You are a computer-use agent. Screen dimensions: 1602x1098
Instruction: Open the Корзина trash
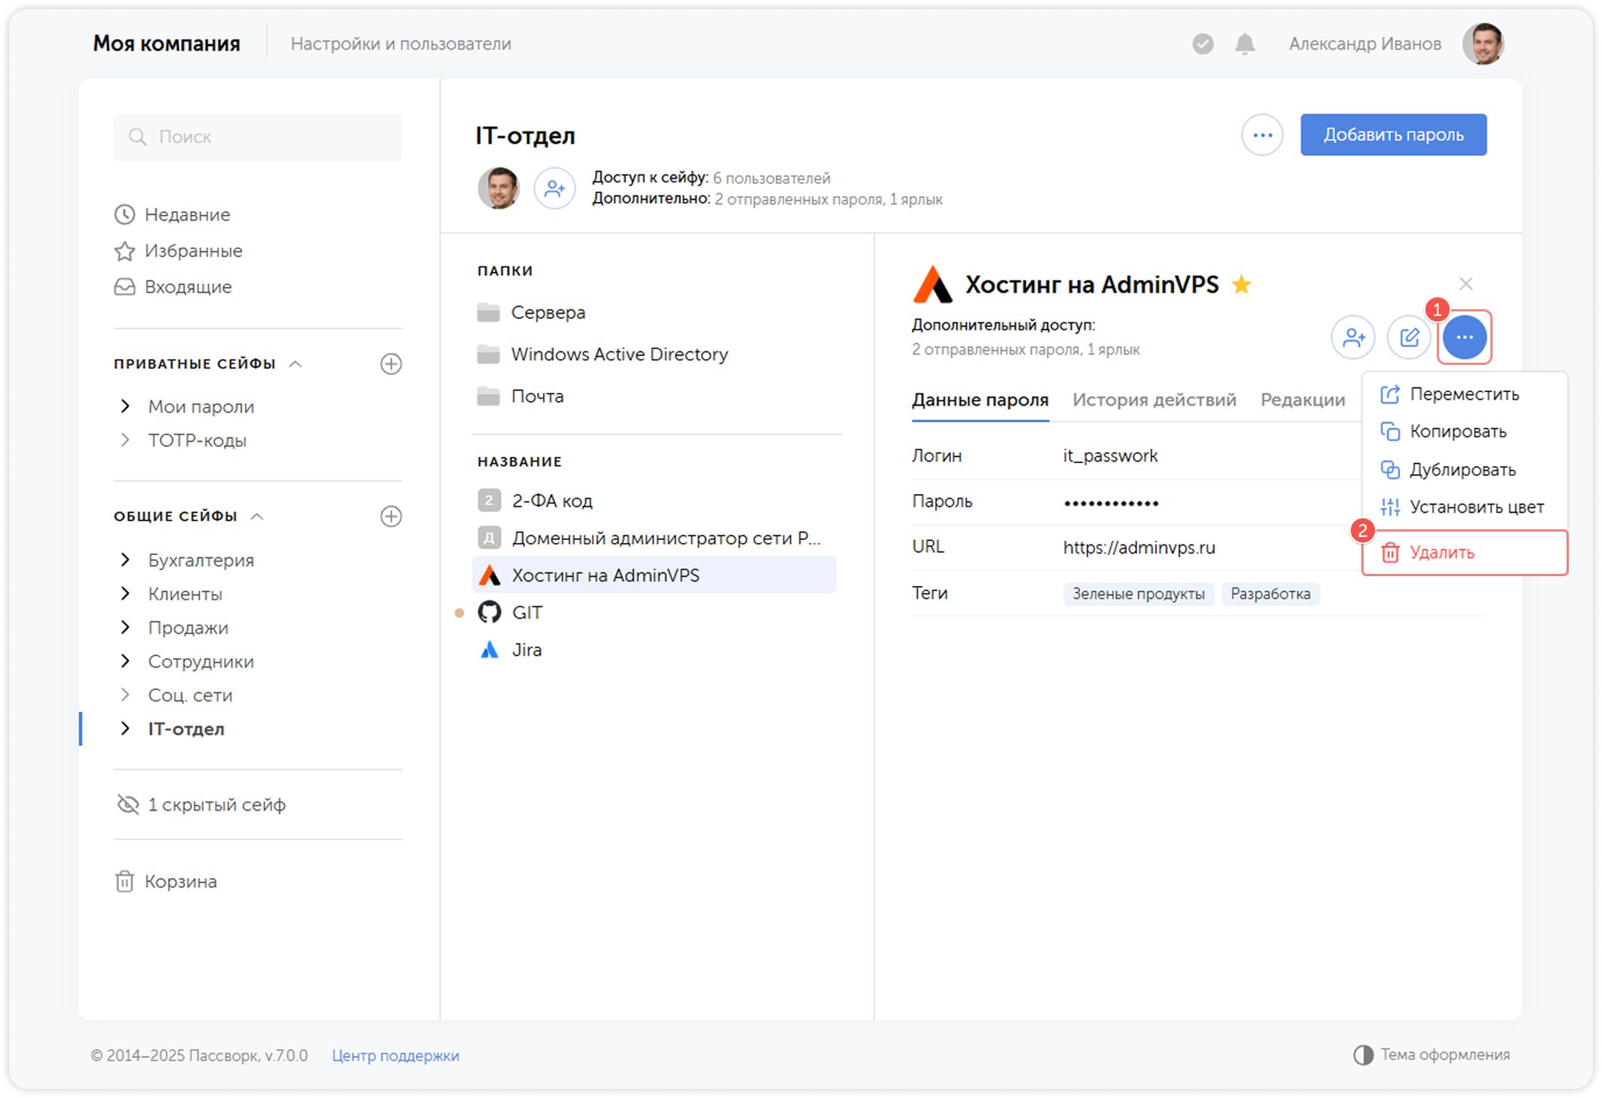point(166,882)
